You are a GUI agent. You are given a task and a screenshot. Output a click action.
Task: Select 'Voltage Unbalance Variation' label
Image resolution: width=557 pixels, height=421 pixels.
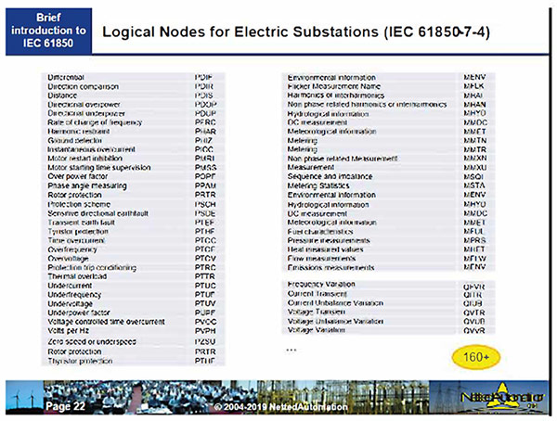pos(335,321)
